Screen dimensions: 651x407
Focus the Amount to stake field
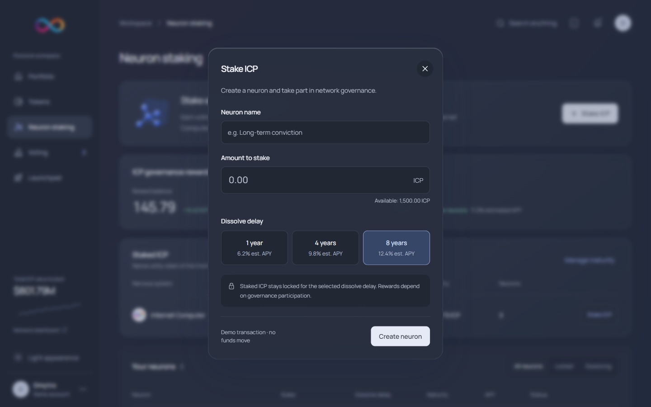click(x=325, y=180)
